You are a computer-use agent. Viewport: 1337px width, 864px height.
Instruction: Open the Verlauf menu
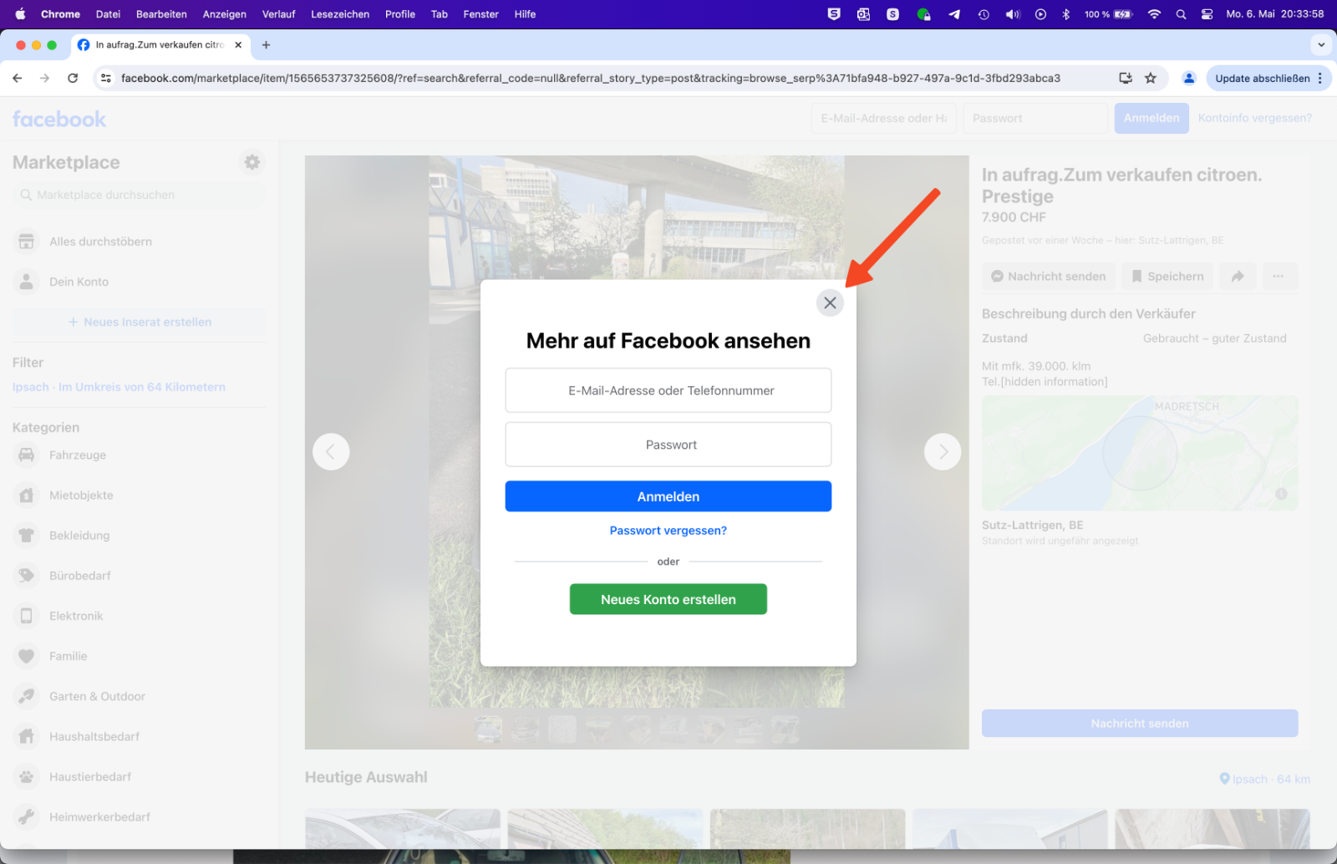pos(278,14)
